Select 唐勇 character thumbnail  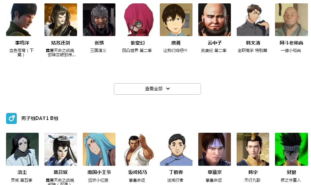(x=176, y=20)
